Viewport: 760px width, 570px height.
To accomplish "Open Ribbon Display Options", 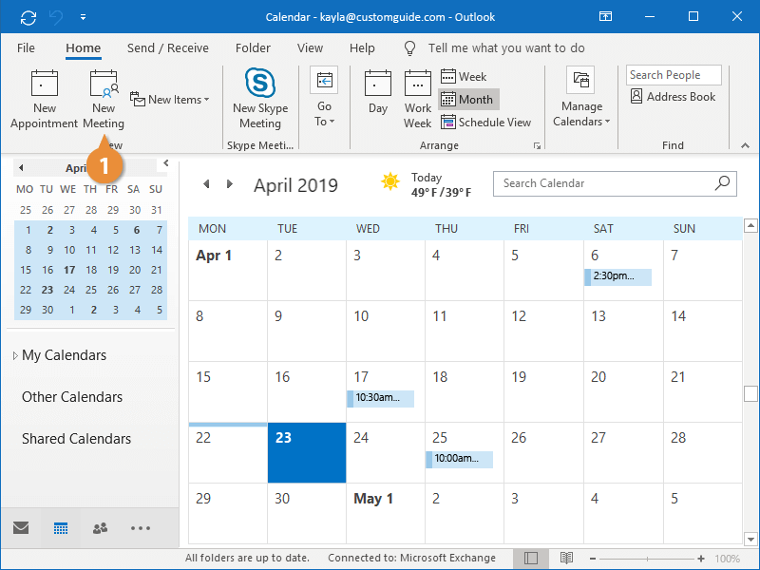I will point(605,16).
